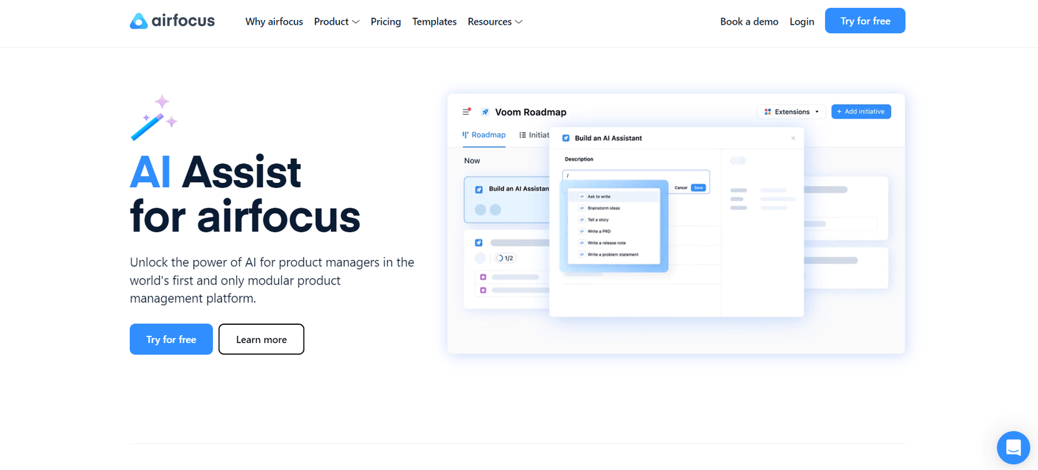1038x470 pixels.
Task: Choose 'Write a PRD' in the AI menu
Action: 599,231
